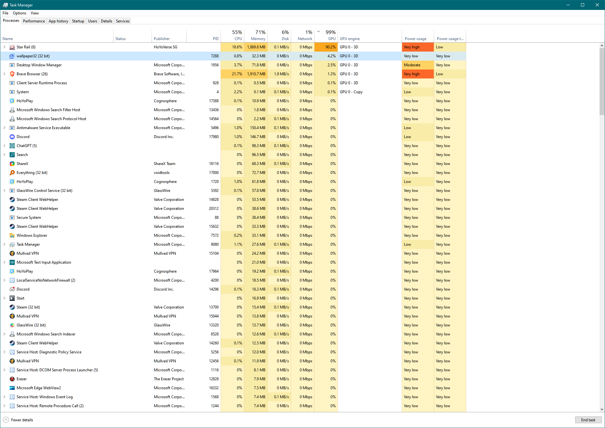
Task: Click the Moderate power usage cell
Action: click(418, 65)
